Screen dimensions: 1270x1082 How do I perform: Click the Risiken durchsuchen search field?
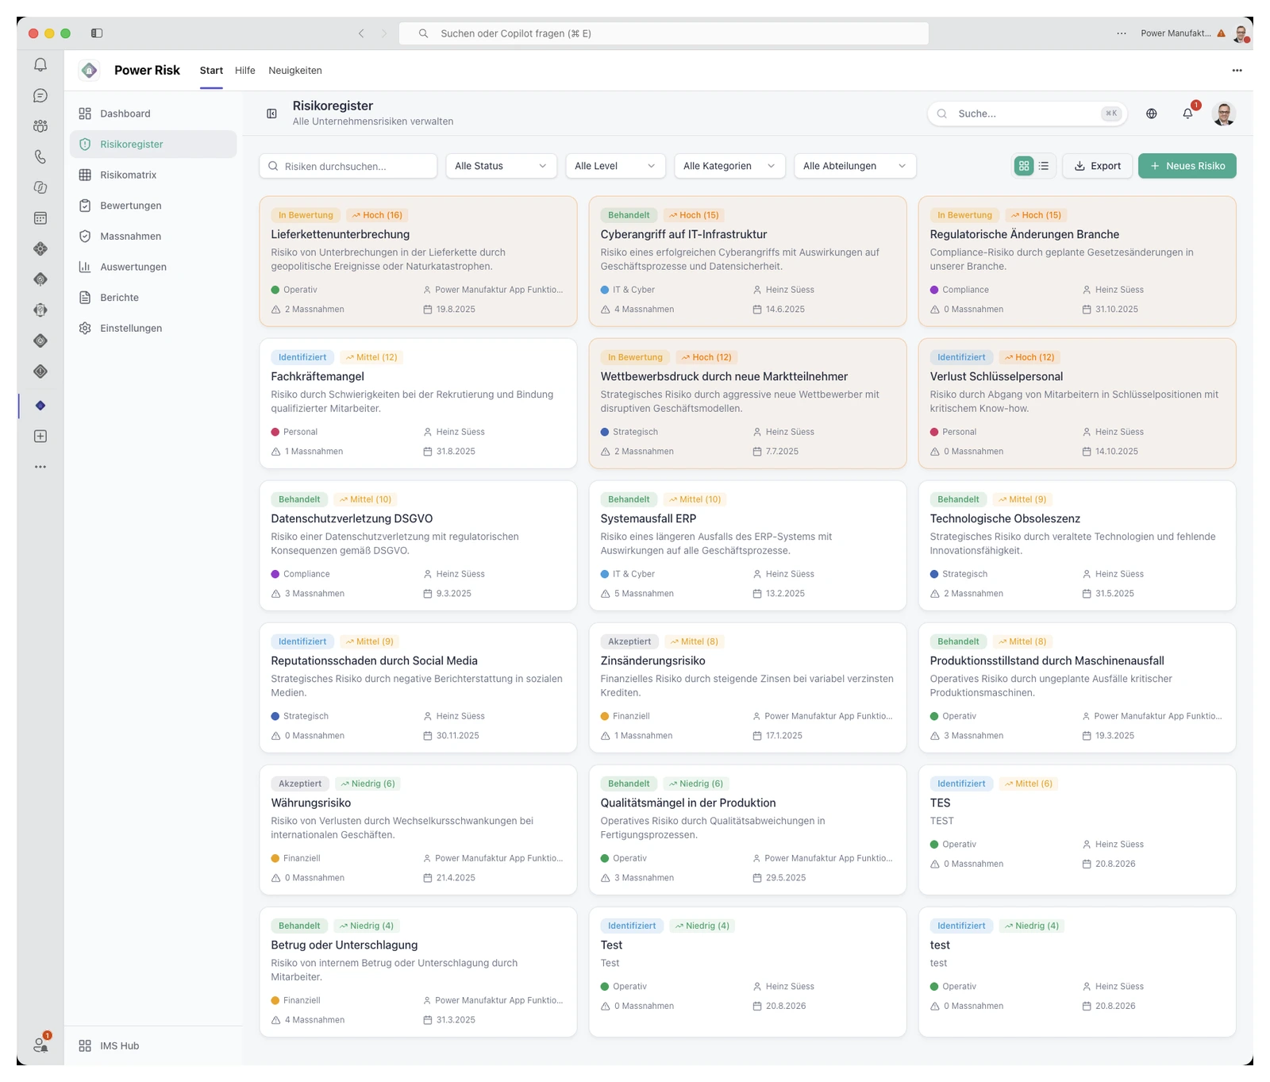pos(348,166)
